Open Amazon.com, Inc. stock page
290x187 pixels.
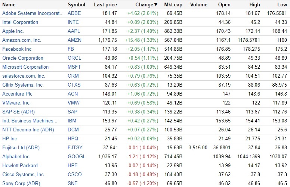(21, 40)
